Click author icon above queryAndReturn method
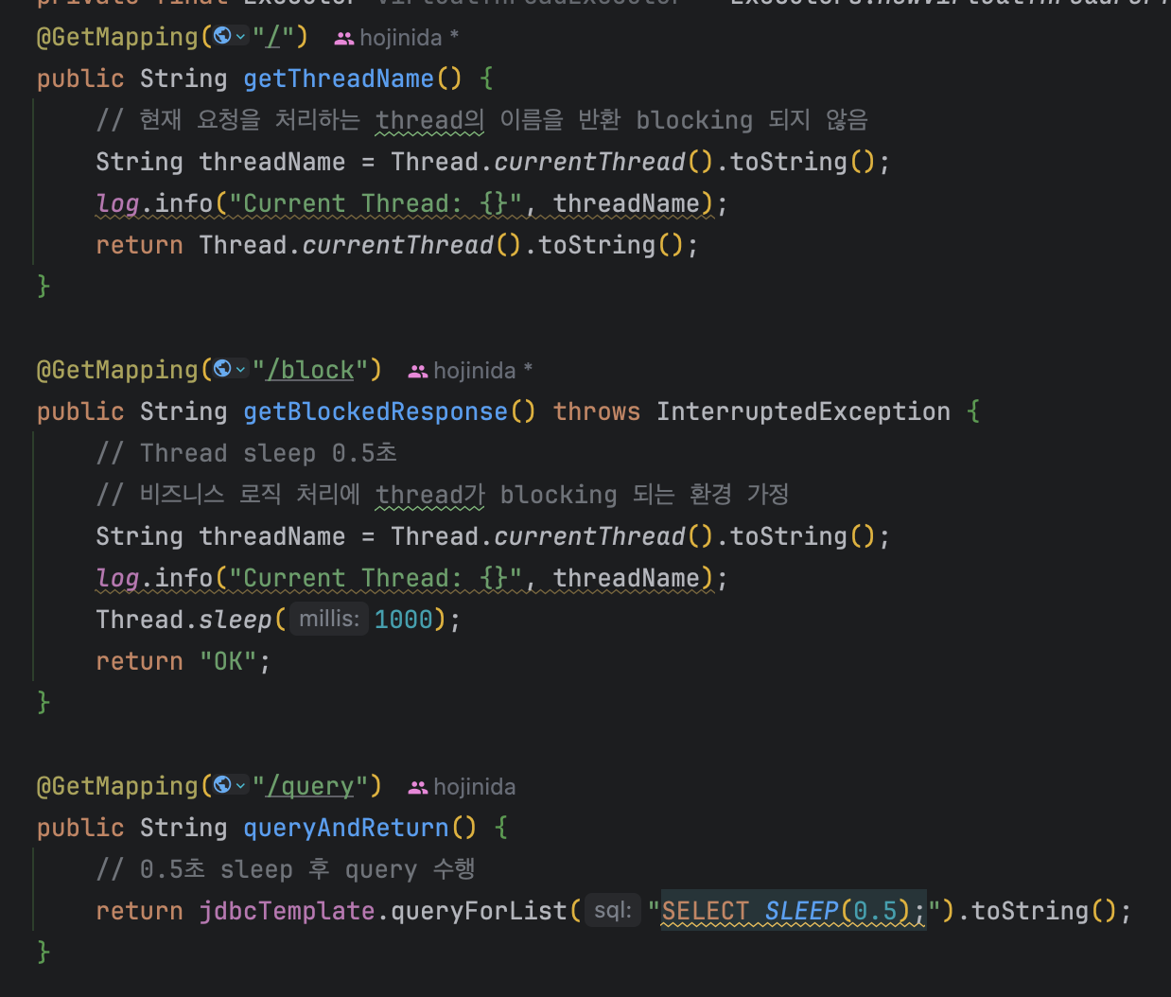1171x997 pixels. pyautogui.click(x=418, y=787)
